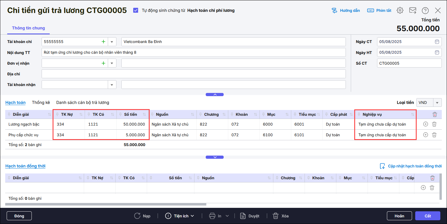Click delete-all icon in Hạch toán header
This screenshot has width=447, height=224.
point(435,115)
